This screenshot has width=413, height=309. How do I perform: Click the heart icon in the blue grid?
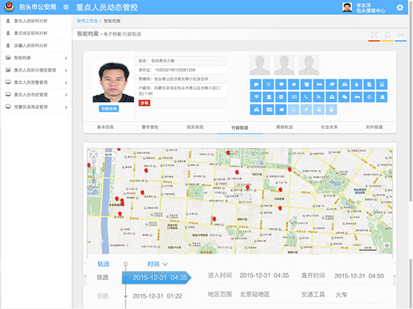pos(281,84)
